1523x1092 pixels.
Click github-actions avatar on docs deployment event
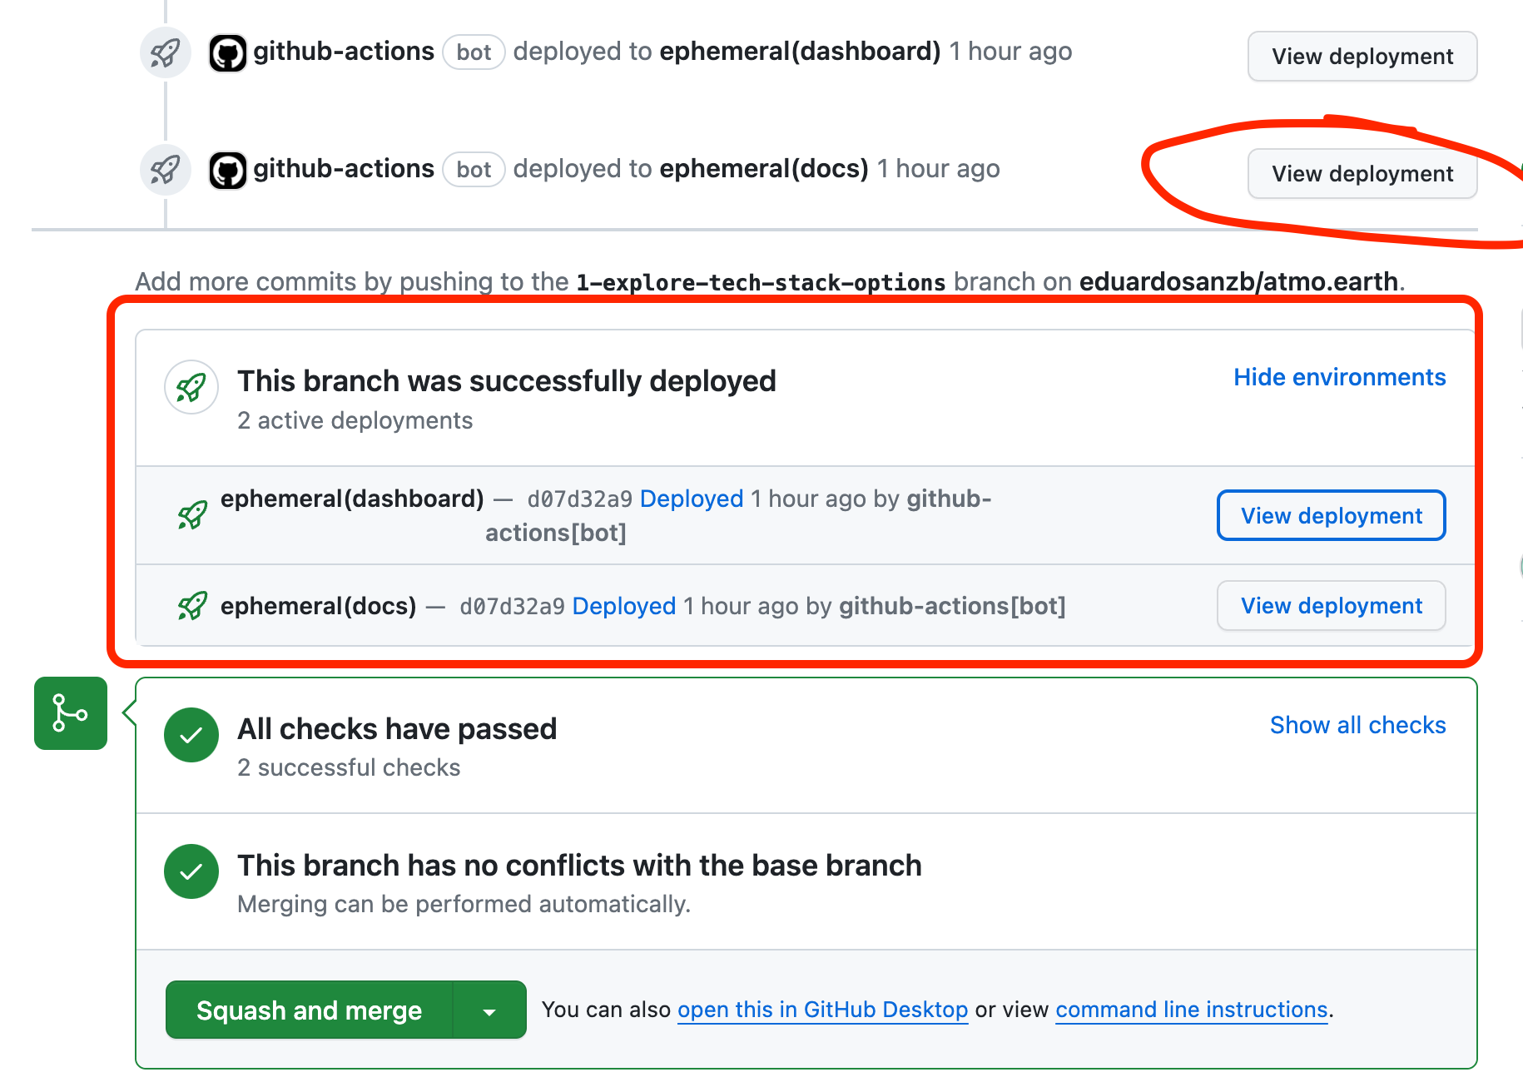click(227, 171)
